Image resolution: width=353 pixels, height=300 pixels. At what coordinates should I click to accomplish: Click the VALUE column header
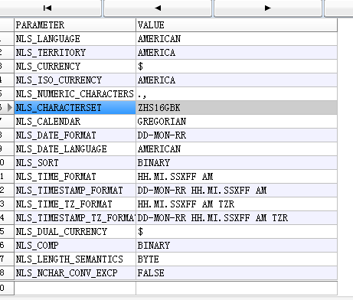pyautogui.click(x=237, y=25)
